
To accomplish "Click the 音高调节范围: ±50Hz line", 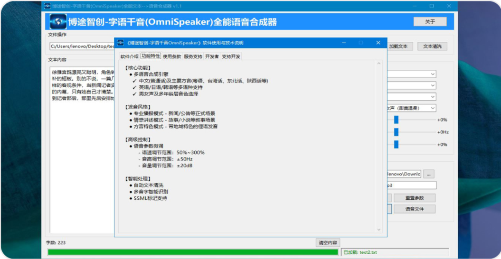I will pyautogui.click(x=166, y=159).
